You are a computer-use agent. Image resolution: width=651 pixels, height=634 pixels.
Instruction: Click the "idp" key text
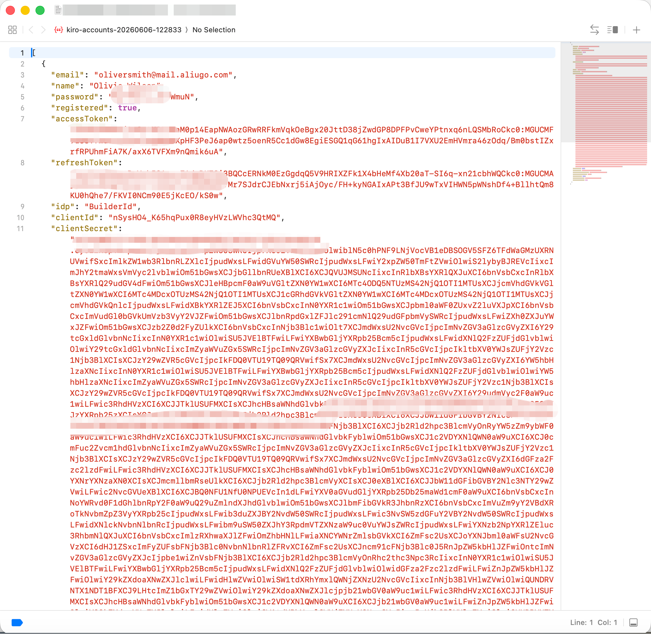(63, 207)
